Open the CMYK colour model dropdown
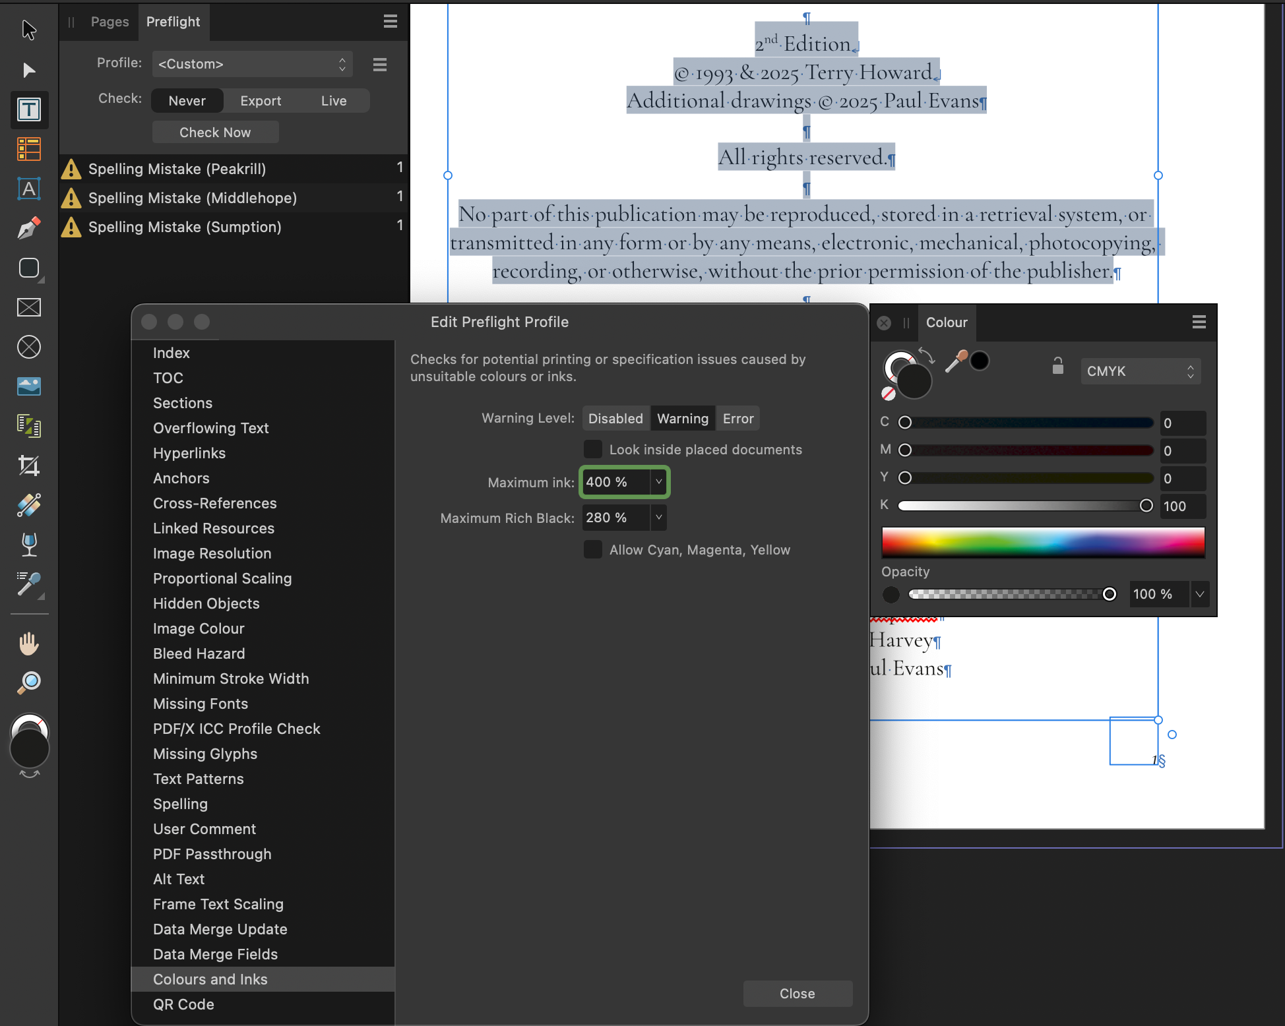This screenshot has height=1026, width=1285. pyautogui.click(x=1140, y=371)
